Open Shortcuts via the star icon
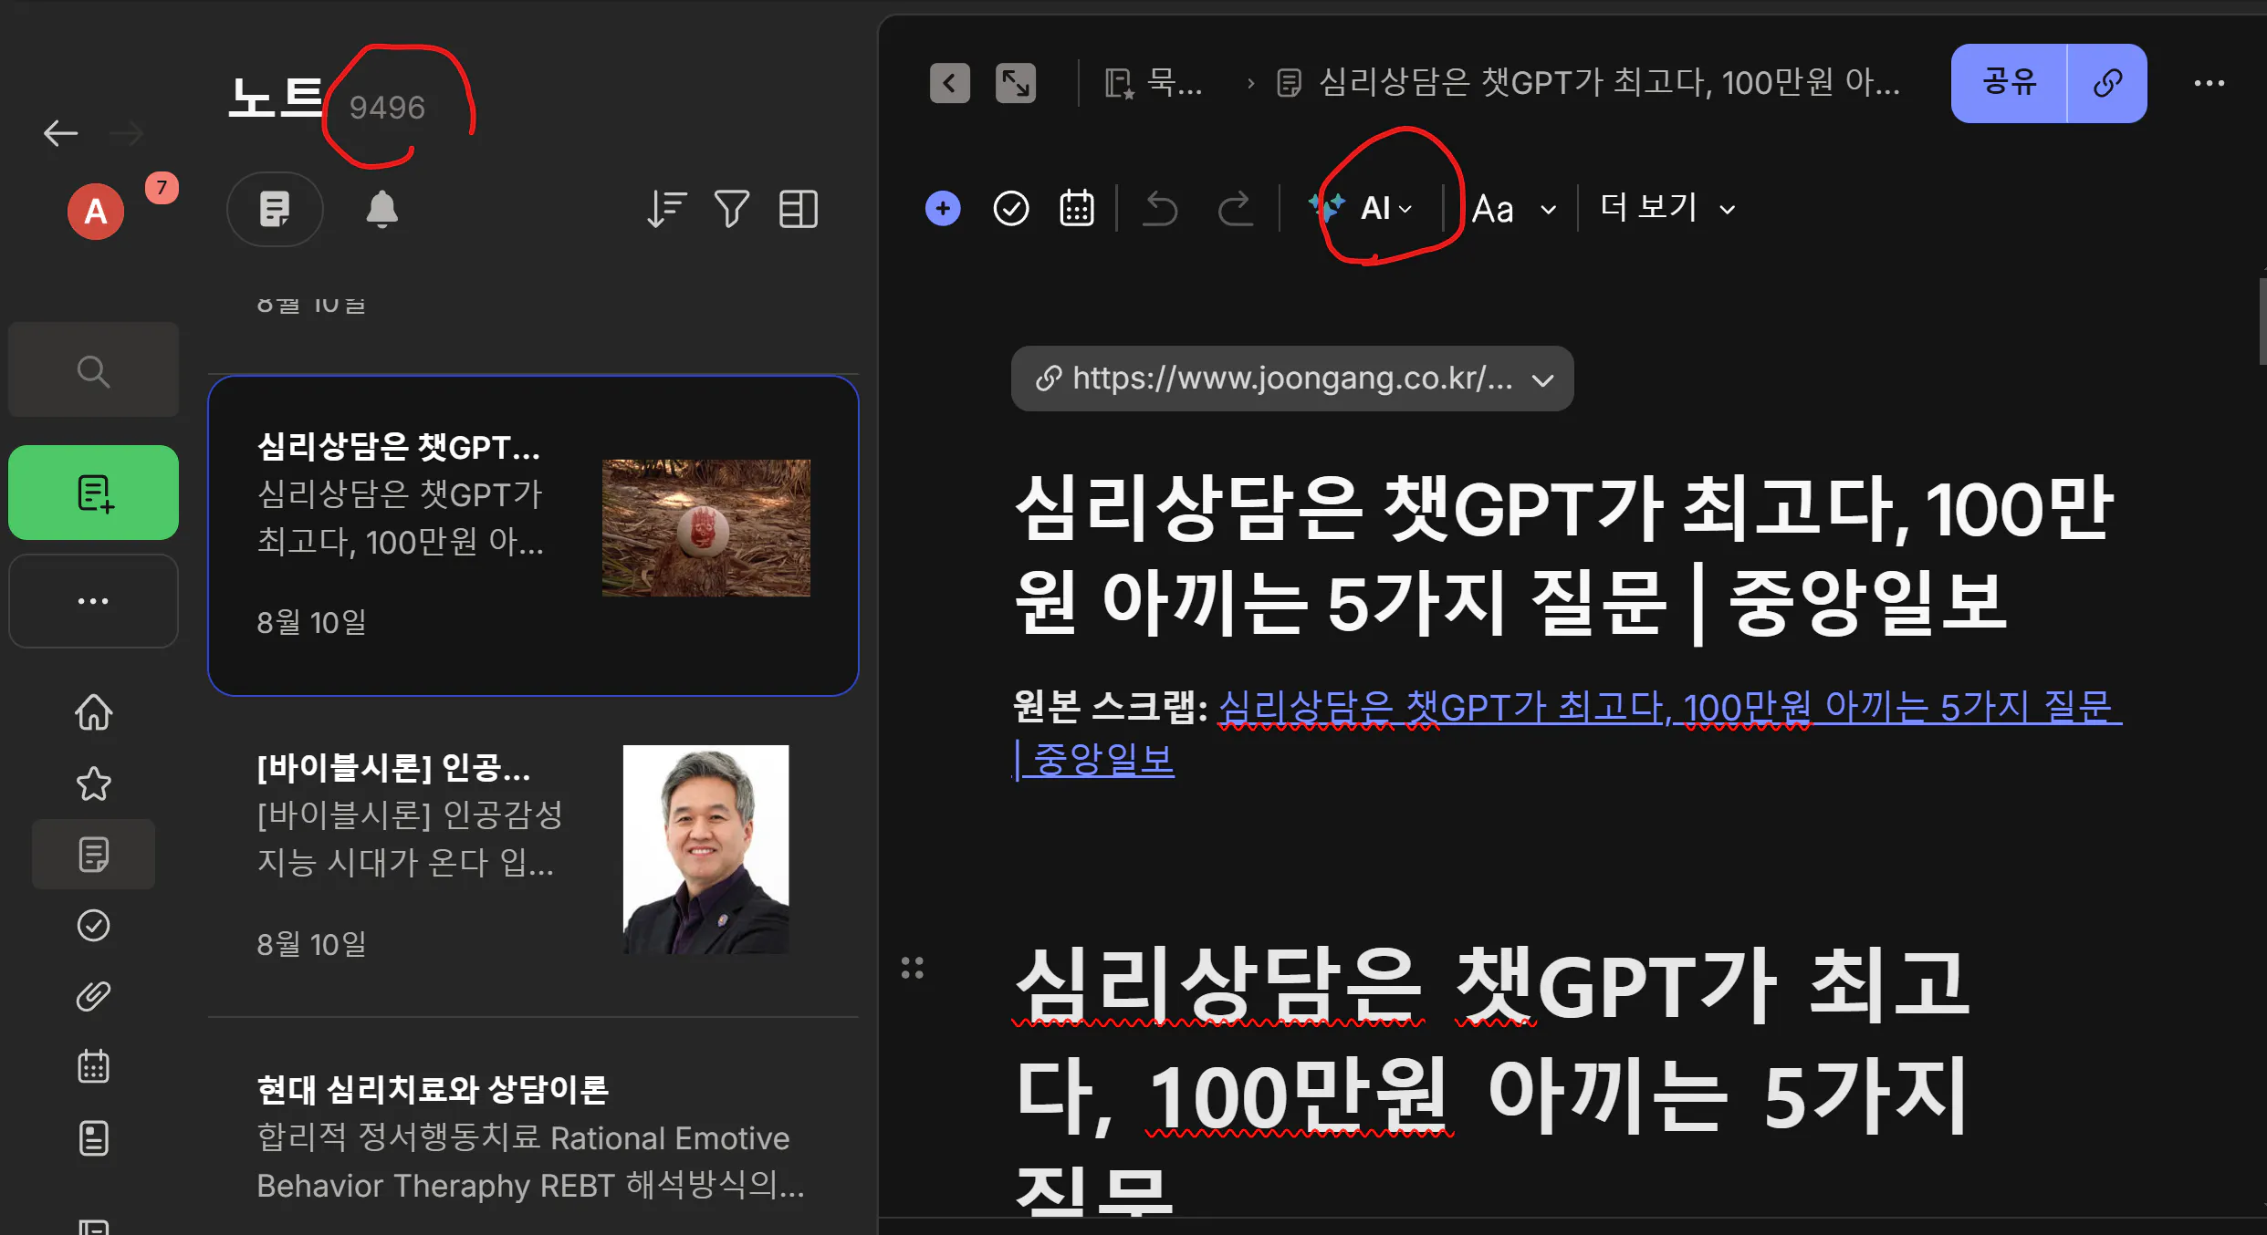 coord(93,784)
